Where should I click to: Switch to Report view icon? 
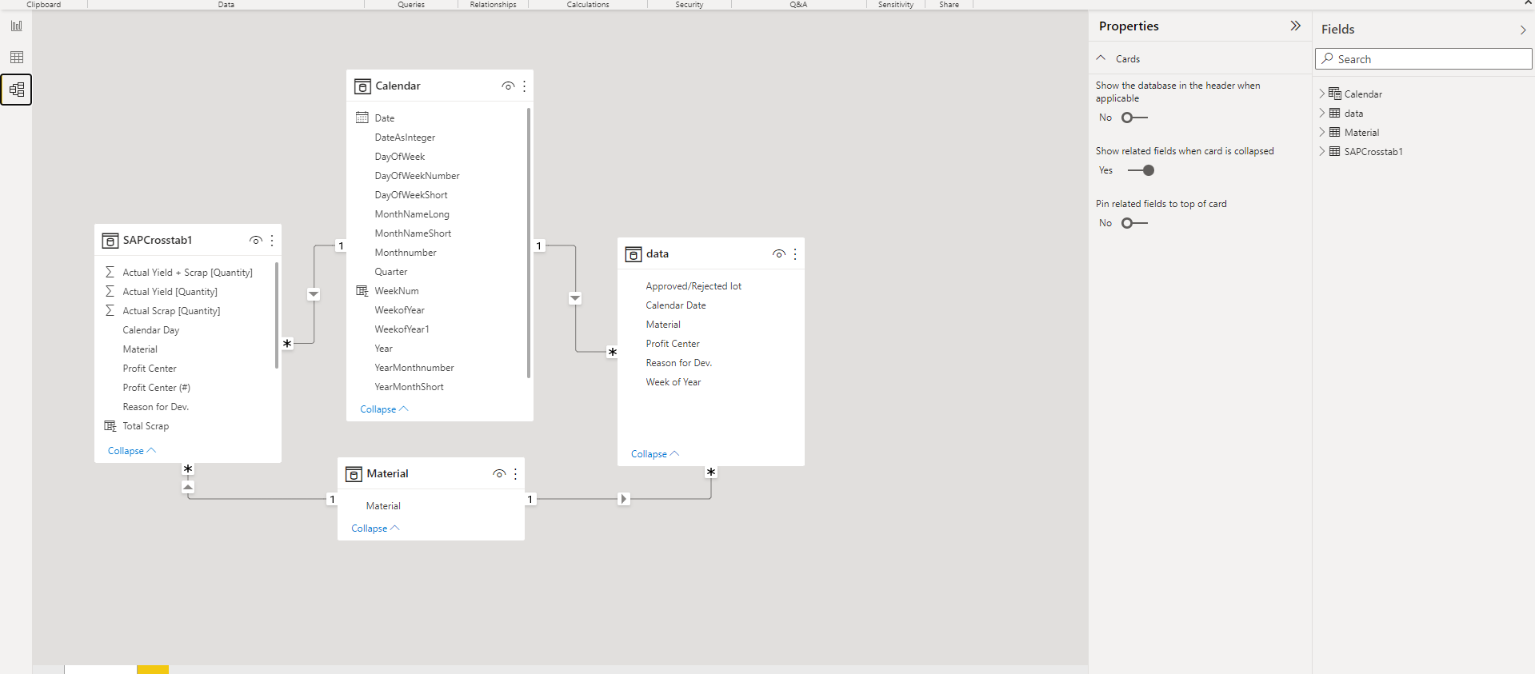tap(17, 26)
